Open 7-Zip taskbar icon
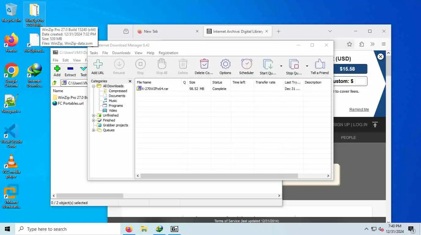Screen dimensions: 421x235 [174, 229]
